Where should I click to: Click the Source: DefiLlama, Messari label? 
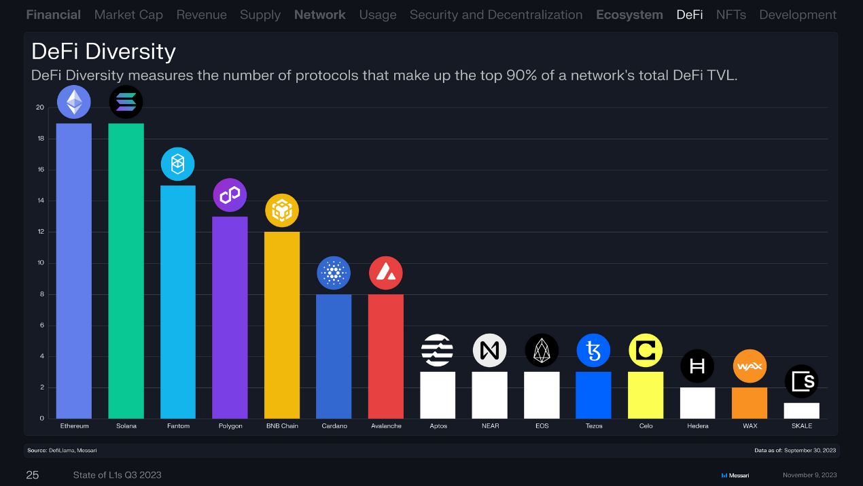62,450
